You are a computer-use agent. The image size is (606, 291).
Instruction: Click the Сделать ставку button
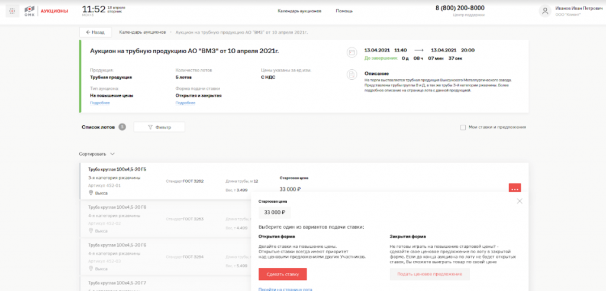pos(282,274)
